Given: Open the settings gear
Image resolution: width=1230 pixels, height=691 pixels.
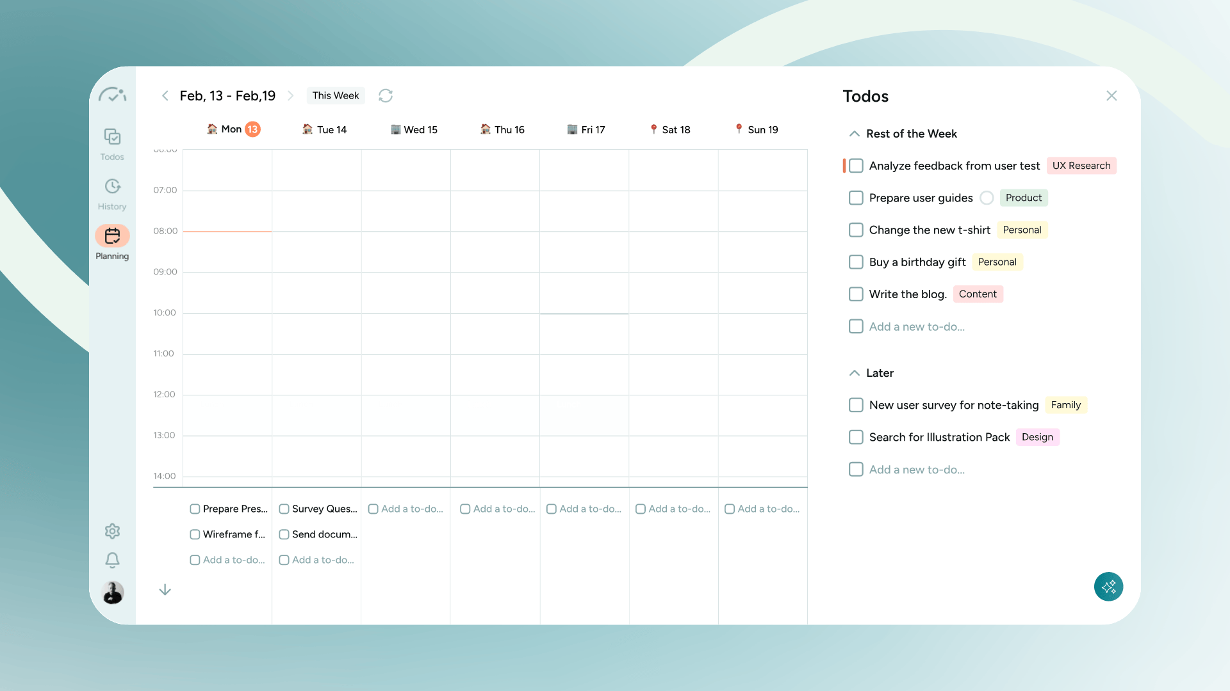Looking at the screenshot, I should pyautogui.click(x=112, y=531).
